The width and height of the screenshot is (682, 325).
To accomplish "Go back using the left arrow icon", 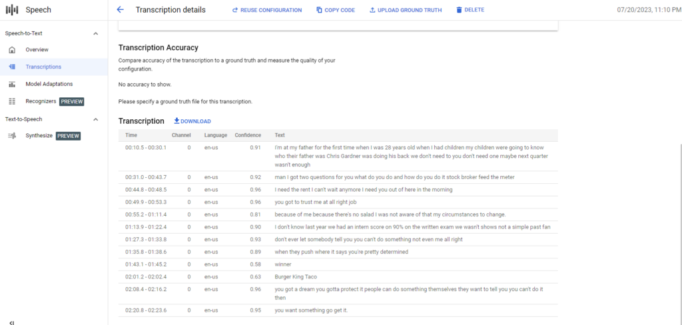I will [x=121, y=9].
